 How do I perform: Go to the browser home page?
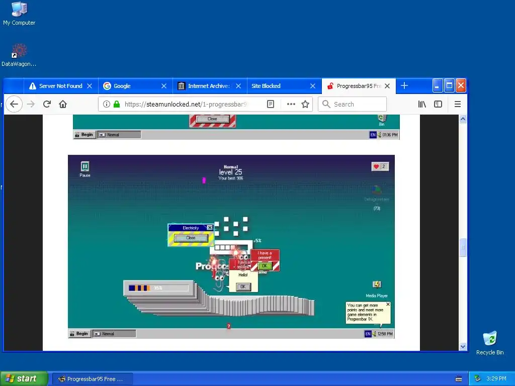pyautogui.click(x=63, y=104)
